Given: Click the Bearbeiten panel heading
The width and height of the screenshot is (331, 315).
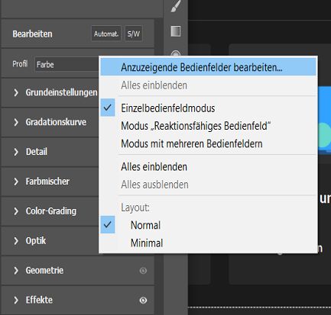Looking at the screenshot, I should coord(32,34).
